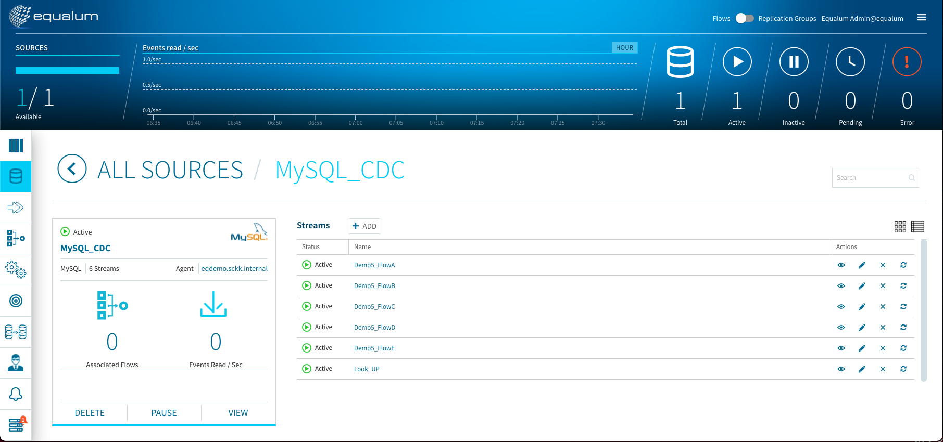This screenshot has width=943, height=442.
Task: Click the sources availability progress bar
Action: click(67, 70)
